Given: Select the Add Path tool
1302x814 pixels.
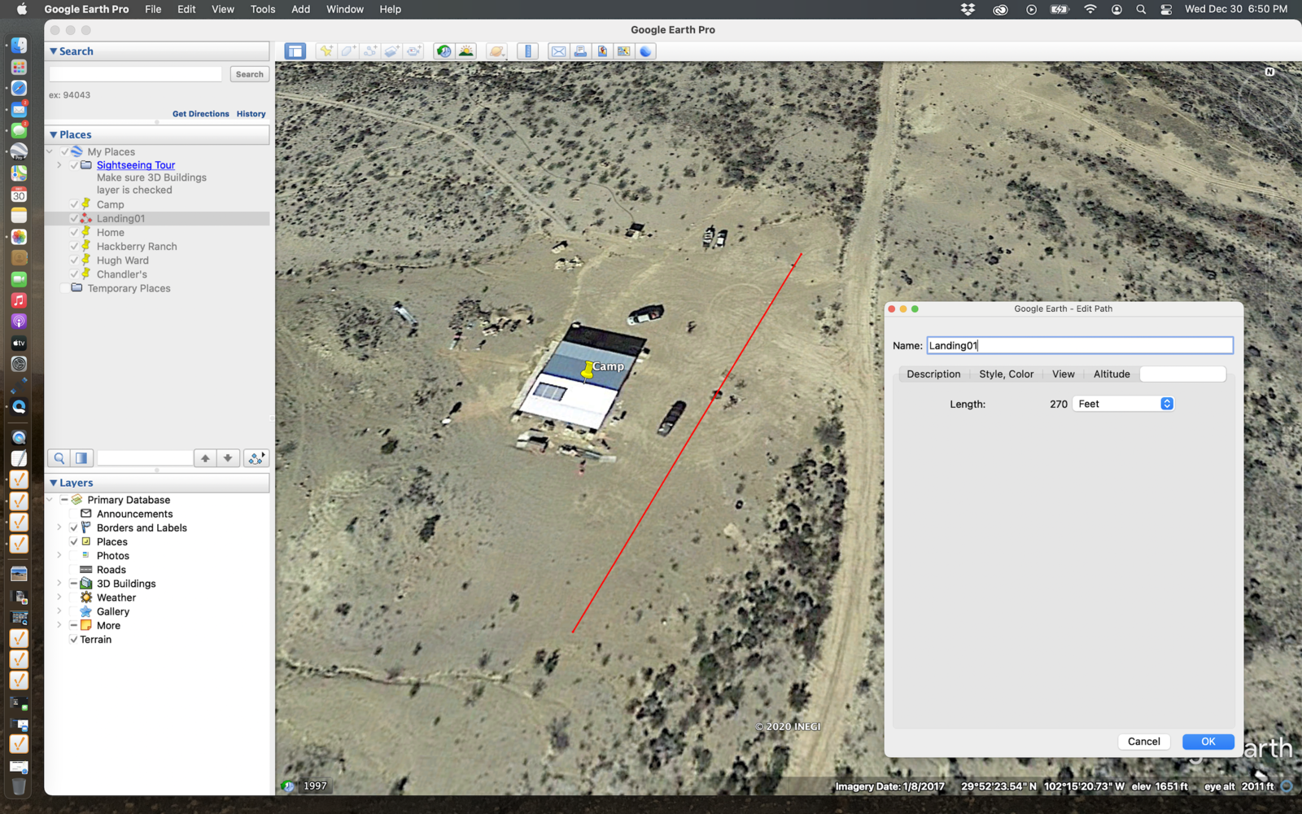Looking at the screenshot, I should click(369, 50).
